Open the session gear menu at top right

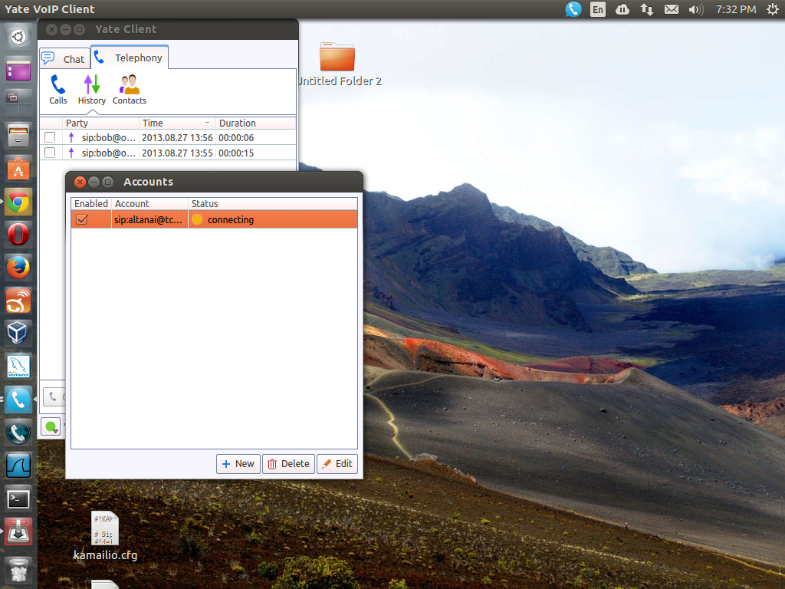coord(772,10)
